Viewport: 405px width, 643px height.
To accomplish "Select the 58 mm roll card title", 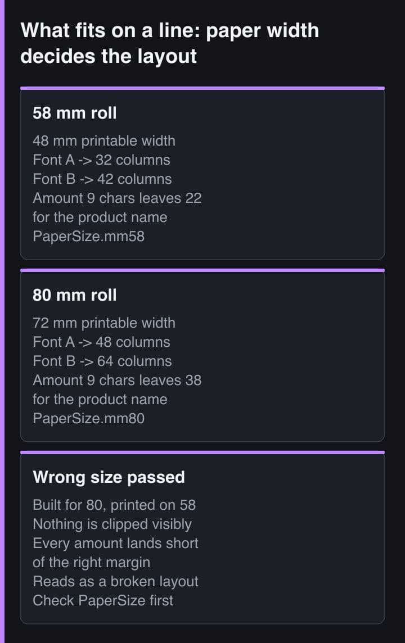I will (75, 113).
